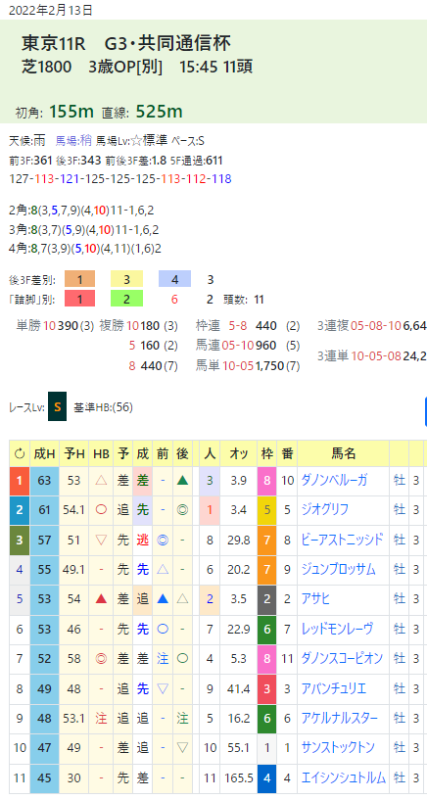Click yellow frame 5 badge for ジオグリフ

tap(266, 510)
